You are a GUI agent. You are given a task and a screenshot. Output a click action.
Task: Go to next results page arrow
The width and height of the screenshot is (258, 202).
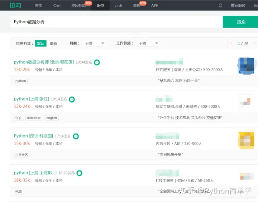pos(254,43)
